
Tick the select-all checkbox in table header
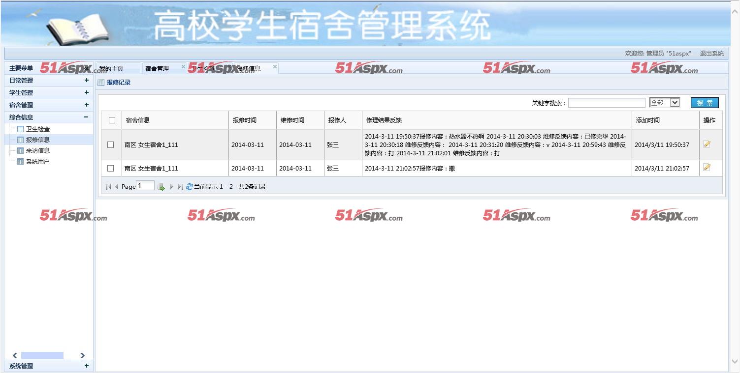pos(112,120)
